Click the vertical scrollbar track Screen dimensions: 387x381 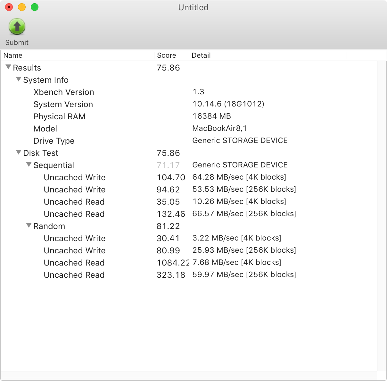(382, 216)
